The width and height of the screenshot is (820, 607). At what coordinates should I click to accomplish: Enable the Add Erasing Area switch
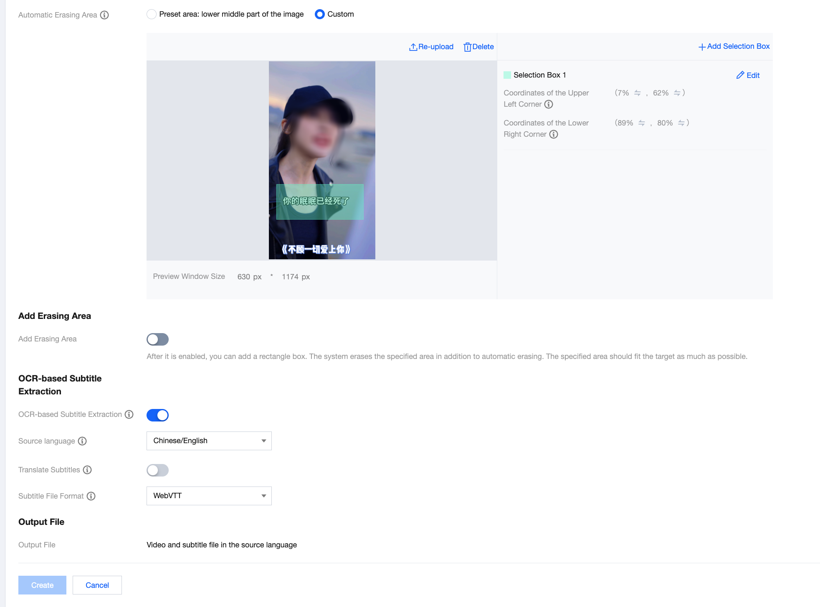pyautogui.click(x=157, y=339)
